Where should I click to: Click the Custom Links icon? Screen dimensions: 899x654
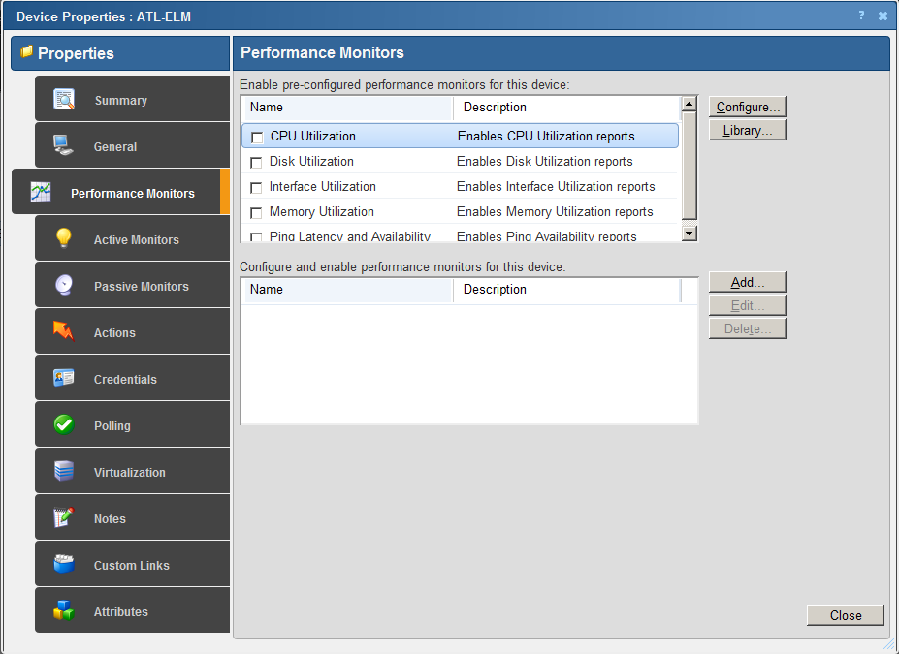pyautogui.click(x=64, y=564)
